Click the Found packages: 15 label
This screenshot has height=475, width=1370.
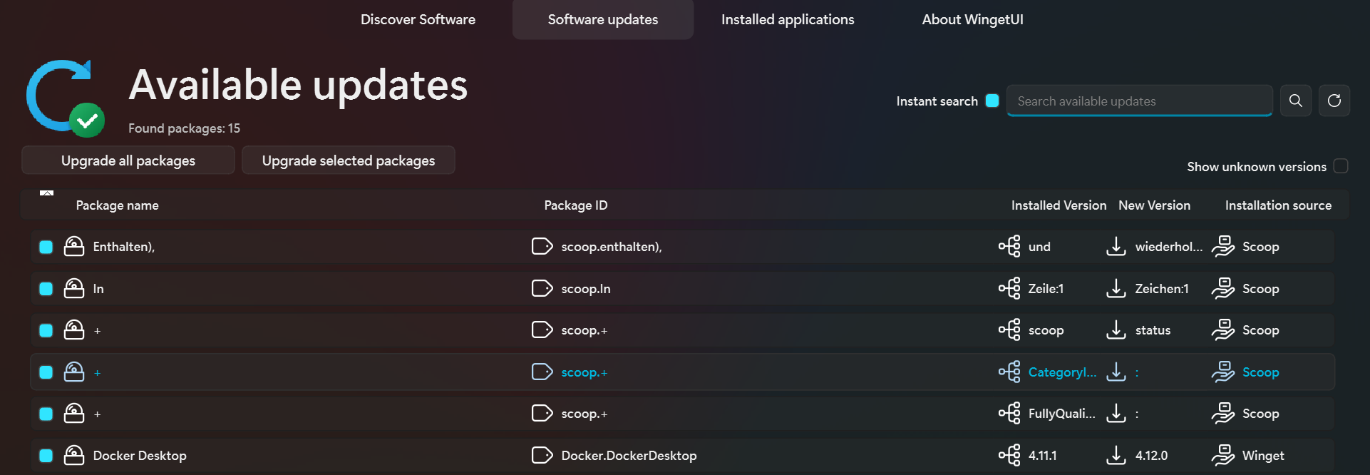coord(184,128)
